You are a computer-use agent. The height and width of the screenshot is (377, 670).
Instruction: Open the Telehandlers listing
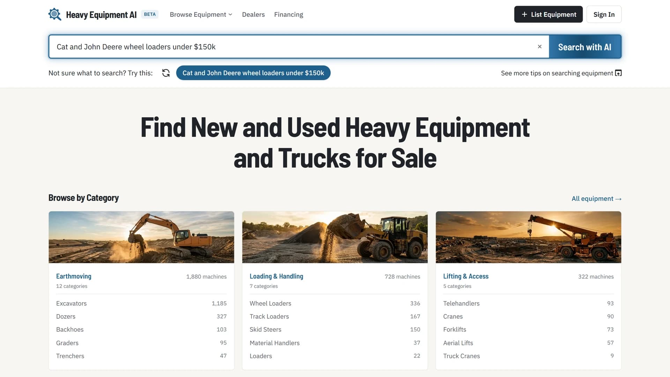tap(528, 303)
